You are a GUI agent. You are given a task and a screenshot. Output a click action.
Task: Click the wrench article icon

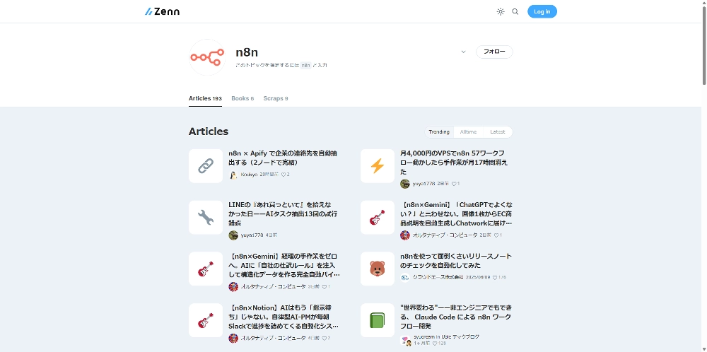pos(206,218)
